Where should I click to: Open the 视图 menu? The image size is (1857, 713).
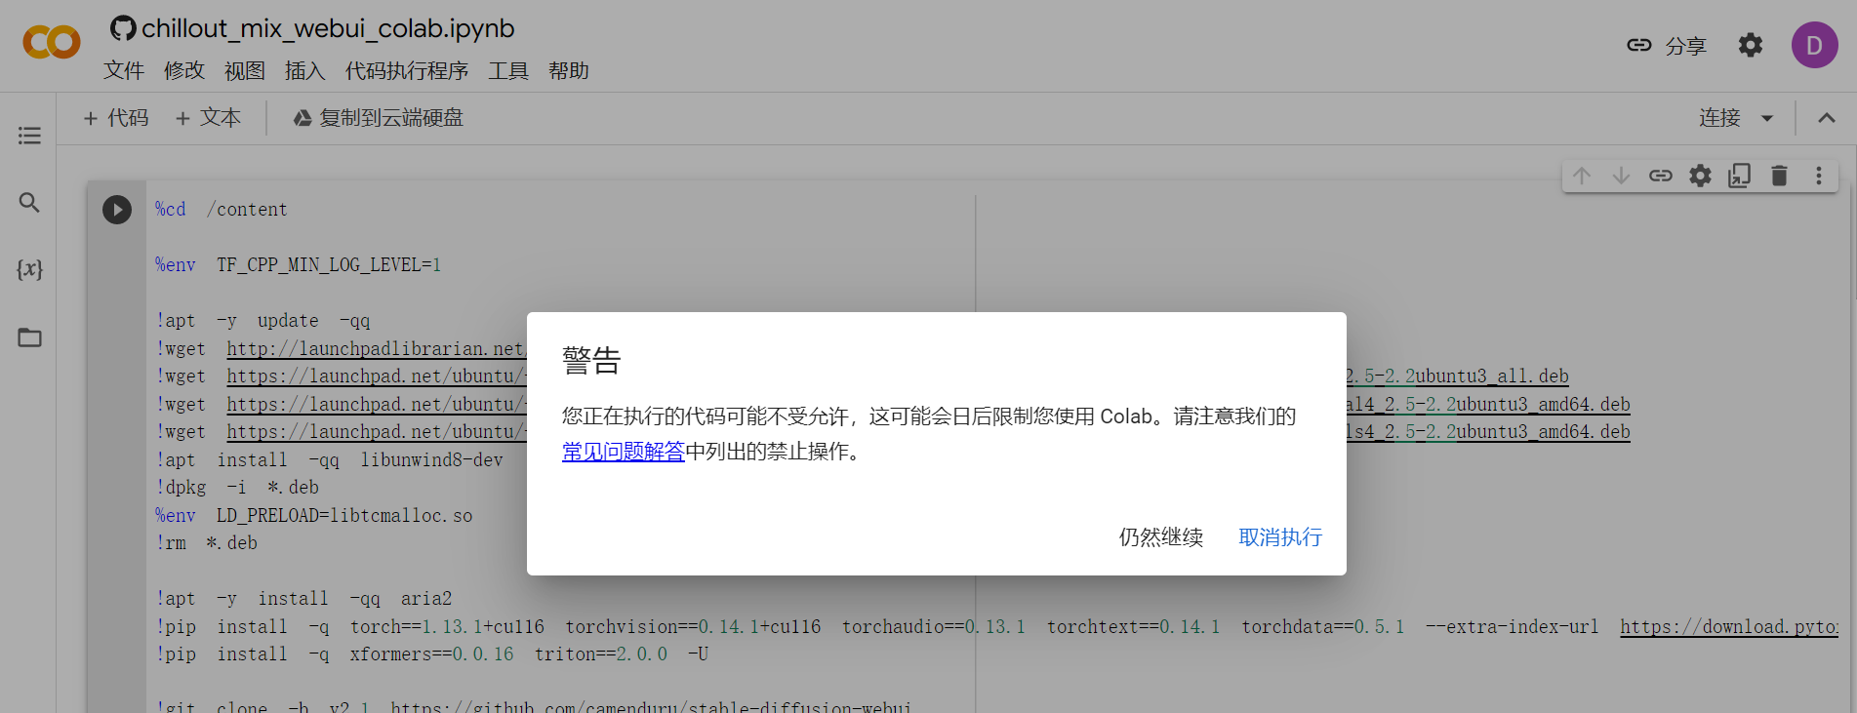tap(245, 71)
